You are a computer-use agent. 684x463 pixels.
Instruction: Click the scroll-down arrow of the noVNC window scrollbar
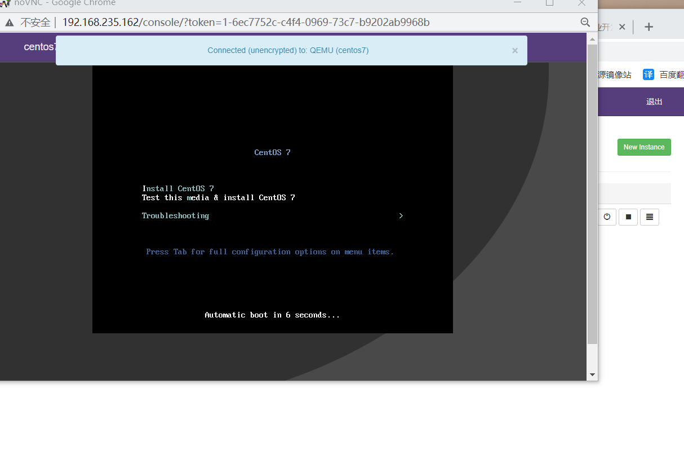(592, 374)
